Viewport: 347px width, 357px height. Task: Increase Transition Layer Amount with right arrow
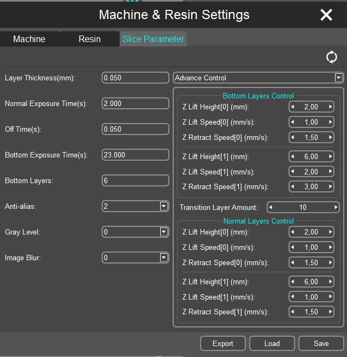pos(336,208)
